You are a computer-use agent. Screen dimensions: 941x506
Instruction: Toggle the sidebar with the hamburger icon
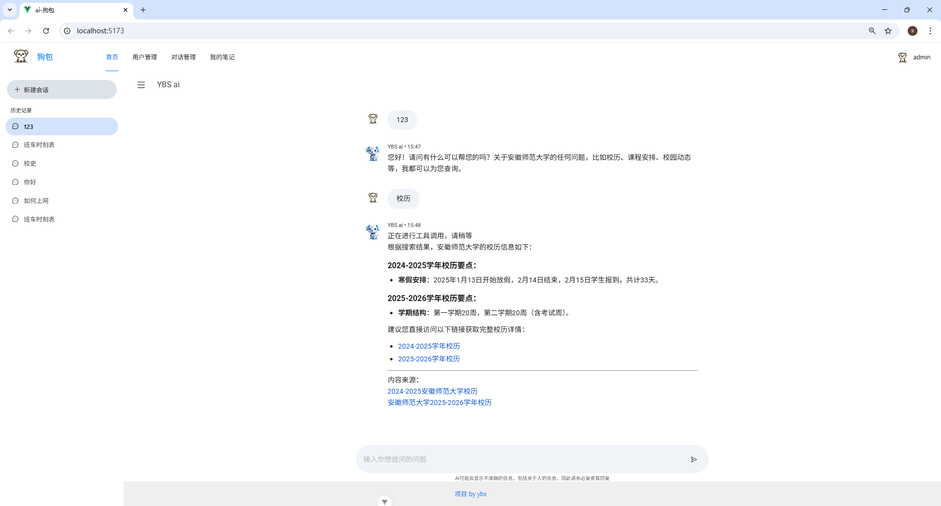tap(141, 84)
